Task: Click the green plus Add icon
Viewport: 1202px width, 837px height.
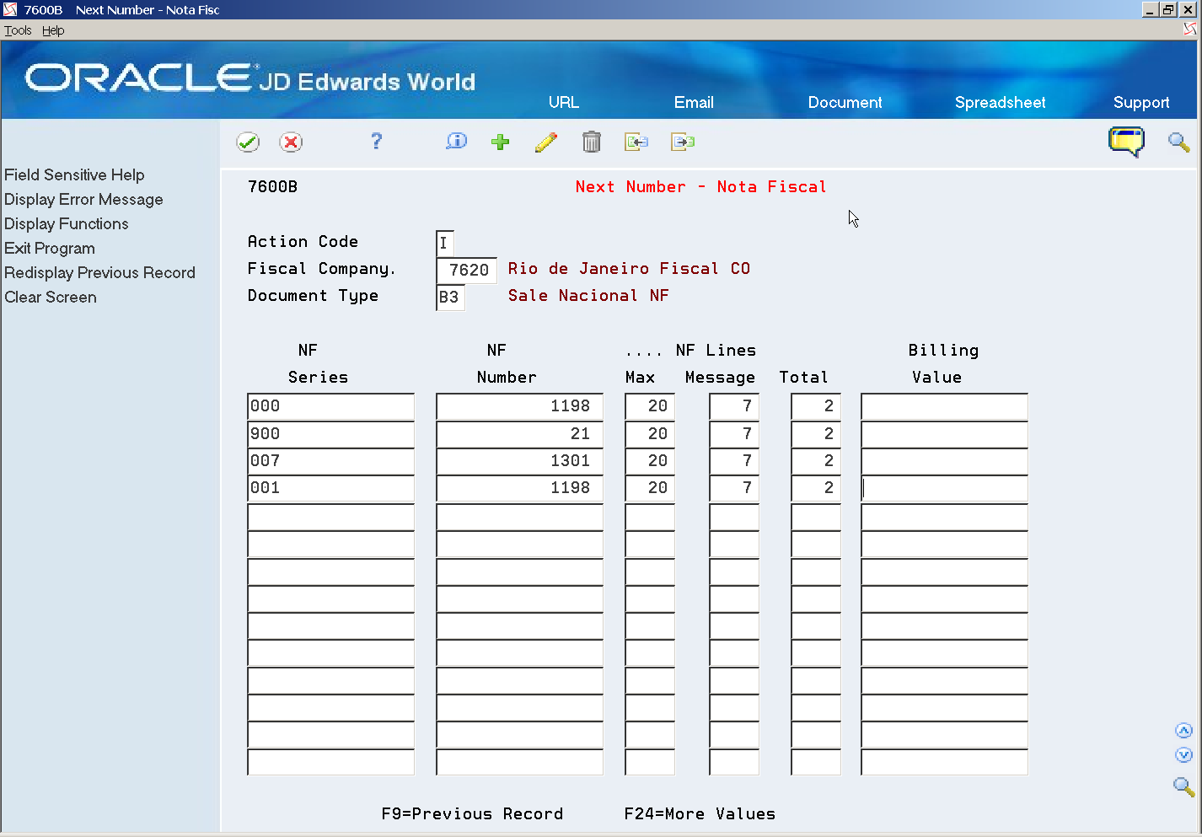Action: tap(501, 142)
